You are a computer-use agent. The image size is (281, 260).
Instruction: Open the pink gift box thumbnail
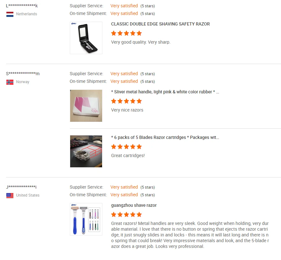86,106
